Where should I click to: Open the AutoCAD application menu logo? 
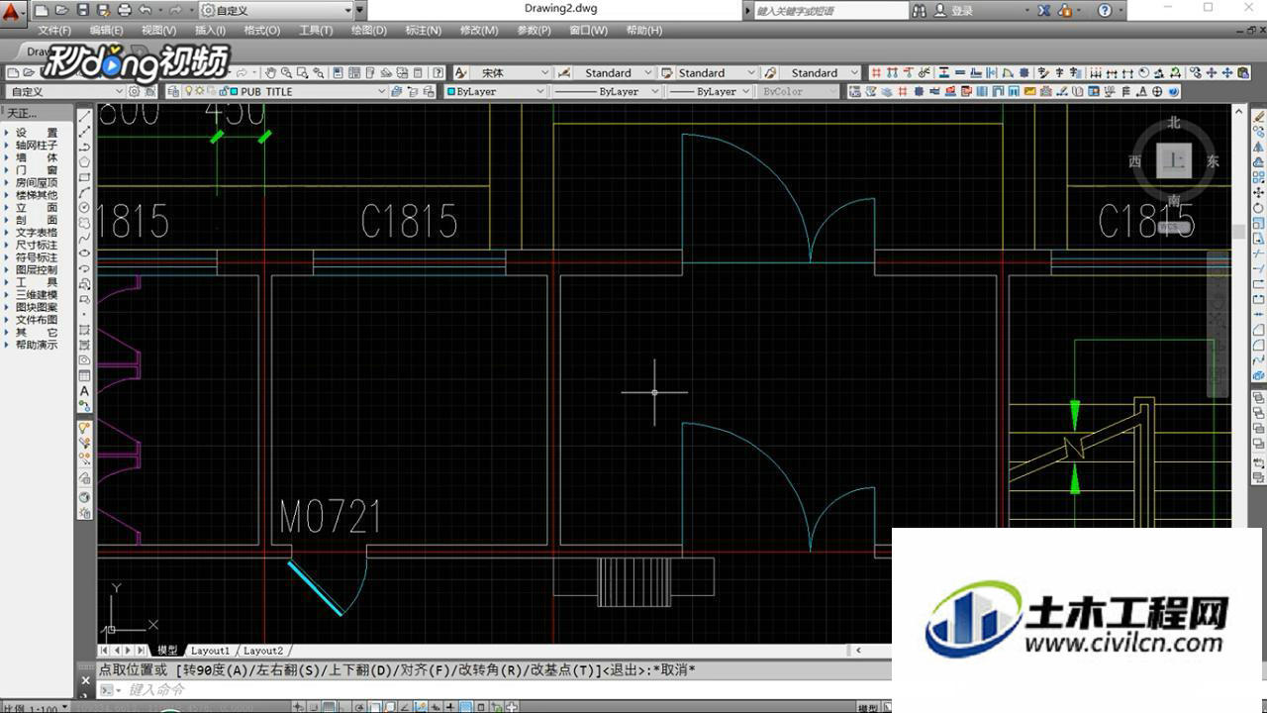point(12,12)
